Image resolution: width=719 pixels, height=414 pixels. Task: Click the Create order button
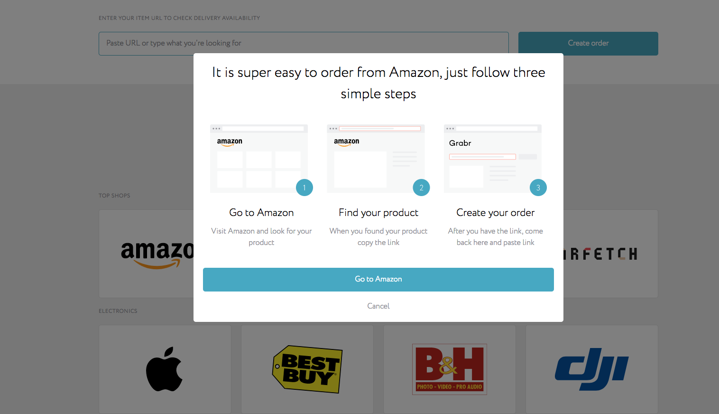click(588, 44)
